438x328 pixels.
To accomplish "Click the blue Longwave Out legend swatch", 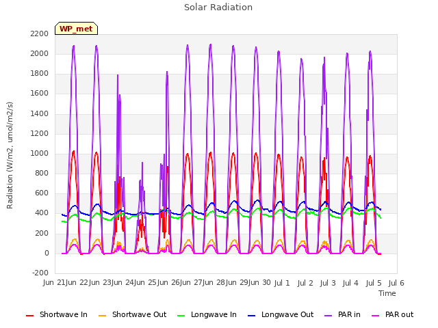I will (x=251, y=316).
